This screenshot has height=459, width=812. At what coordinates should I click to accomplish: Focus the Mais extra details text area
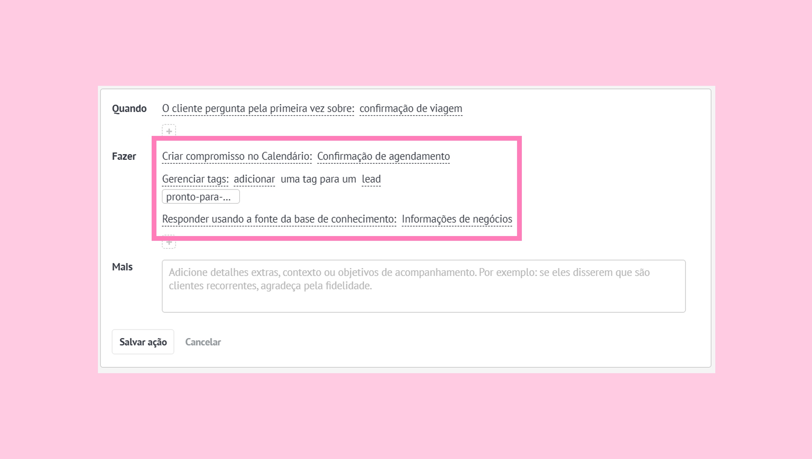coord(424,286)
